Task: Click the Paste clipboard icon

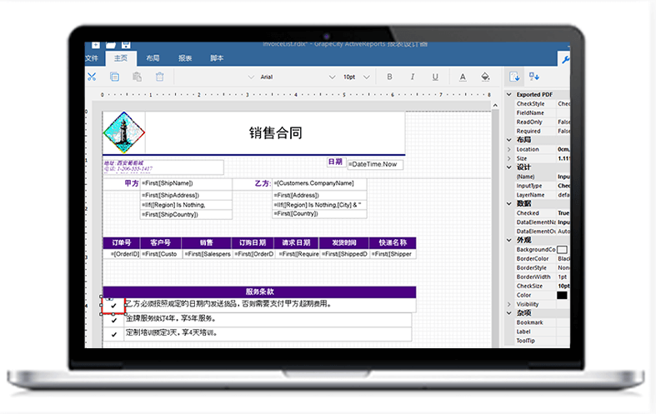Action: tap(137, 77)
